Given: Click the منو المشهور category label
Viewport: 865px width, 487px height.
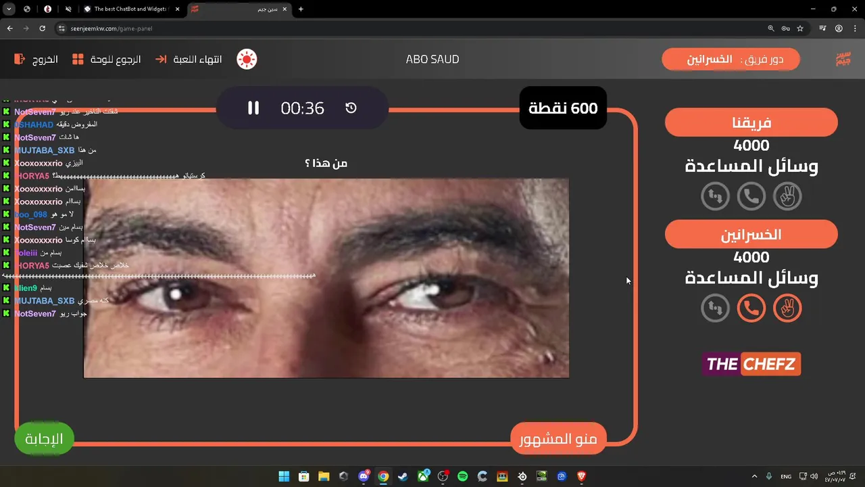Looking at the screenshot, I should (x=558, y=439).
